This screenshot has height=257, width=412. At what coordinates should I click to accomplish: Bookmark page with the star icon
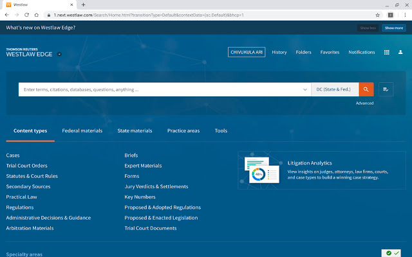[378, 14]
